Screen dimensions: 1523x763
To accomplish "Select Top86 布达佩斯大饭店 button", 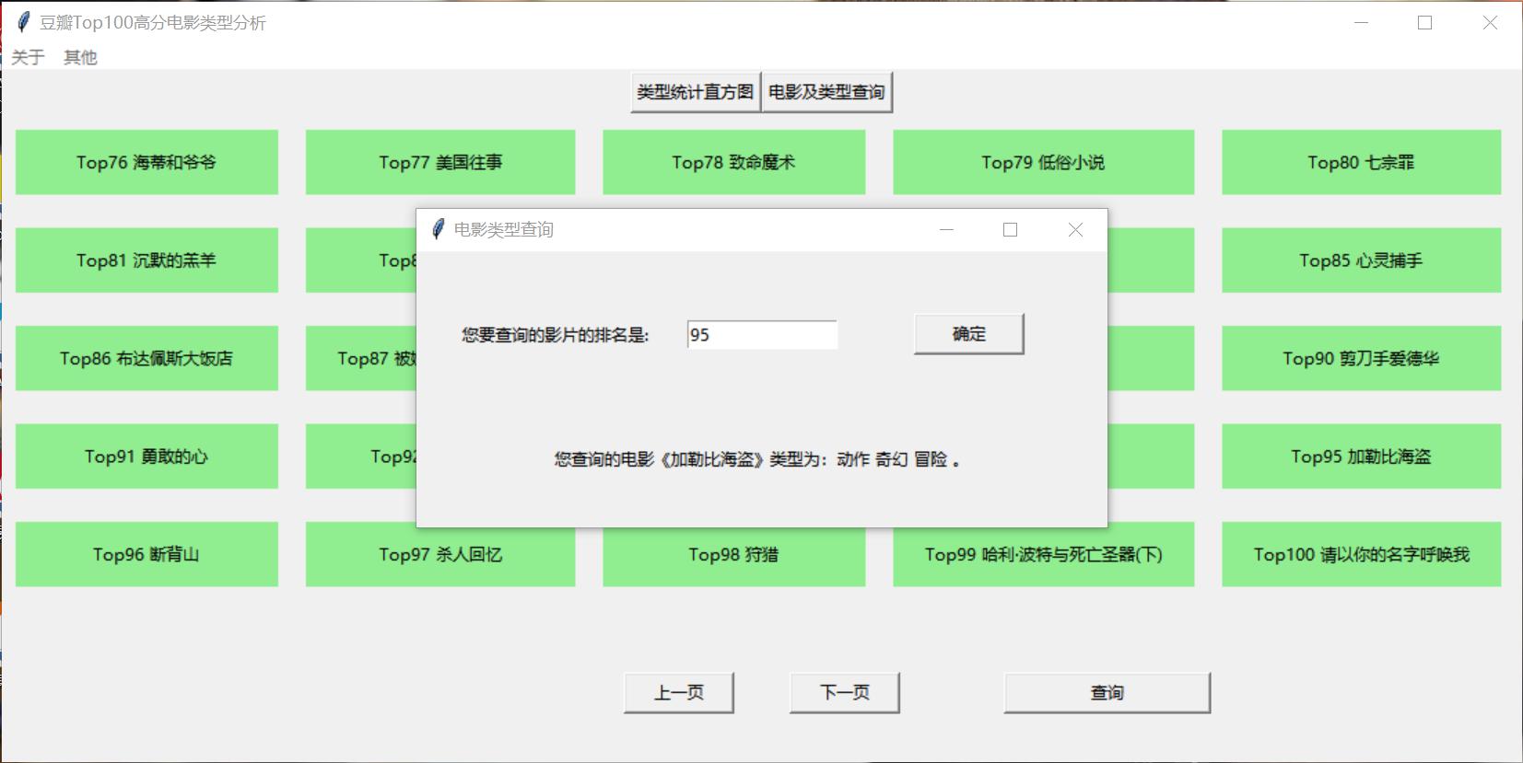I will pyautogui.click(x=146, y=358).
